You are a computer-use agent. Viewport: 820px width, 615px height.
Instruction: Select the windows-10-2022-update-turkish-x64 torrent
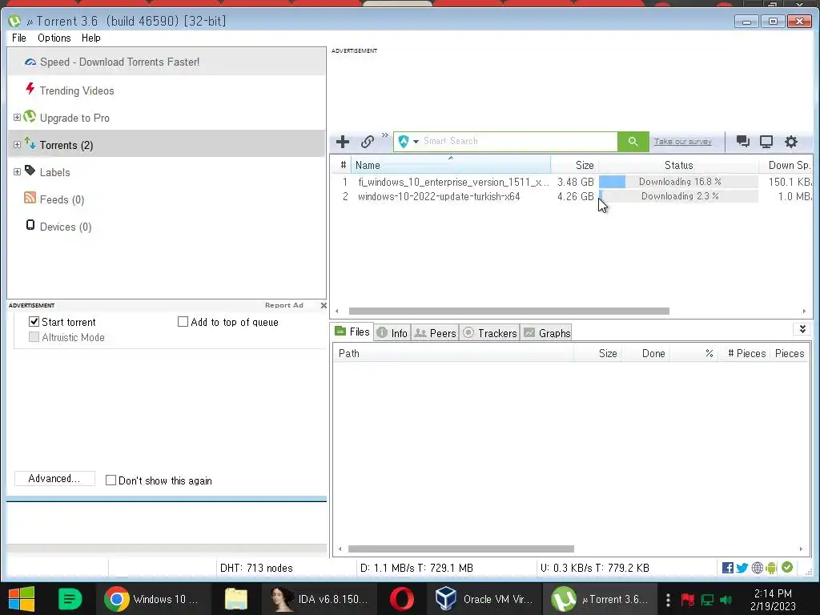pos(439,197)
